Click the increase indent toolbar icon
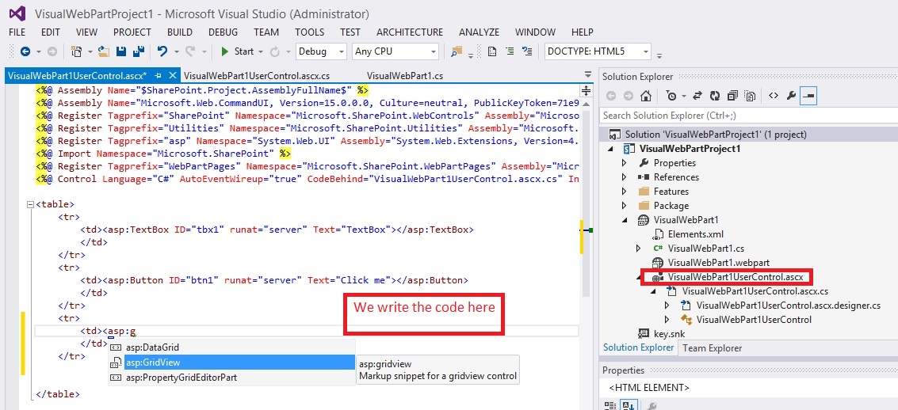This screenshot has height=410, width=898. [x=510, y=51]
